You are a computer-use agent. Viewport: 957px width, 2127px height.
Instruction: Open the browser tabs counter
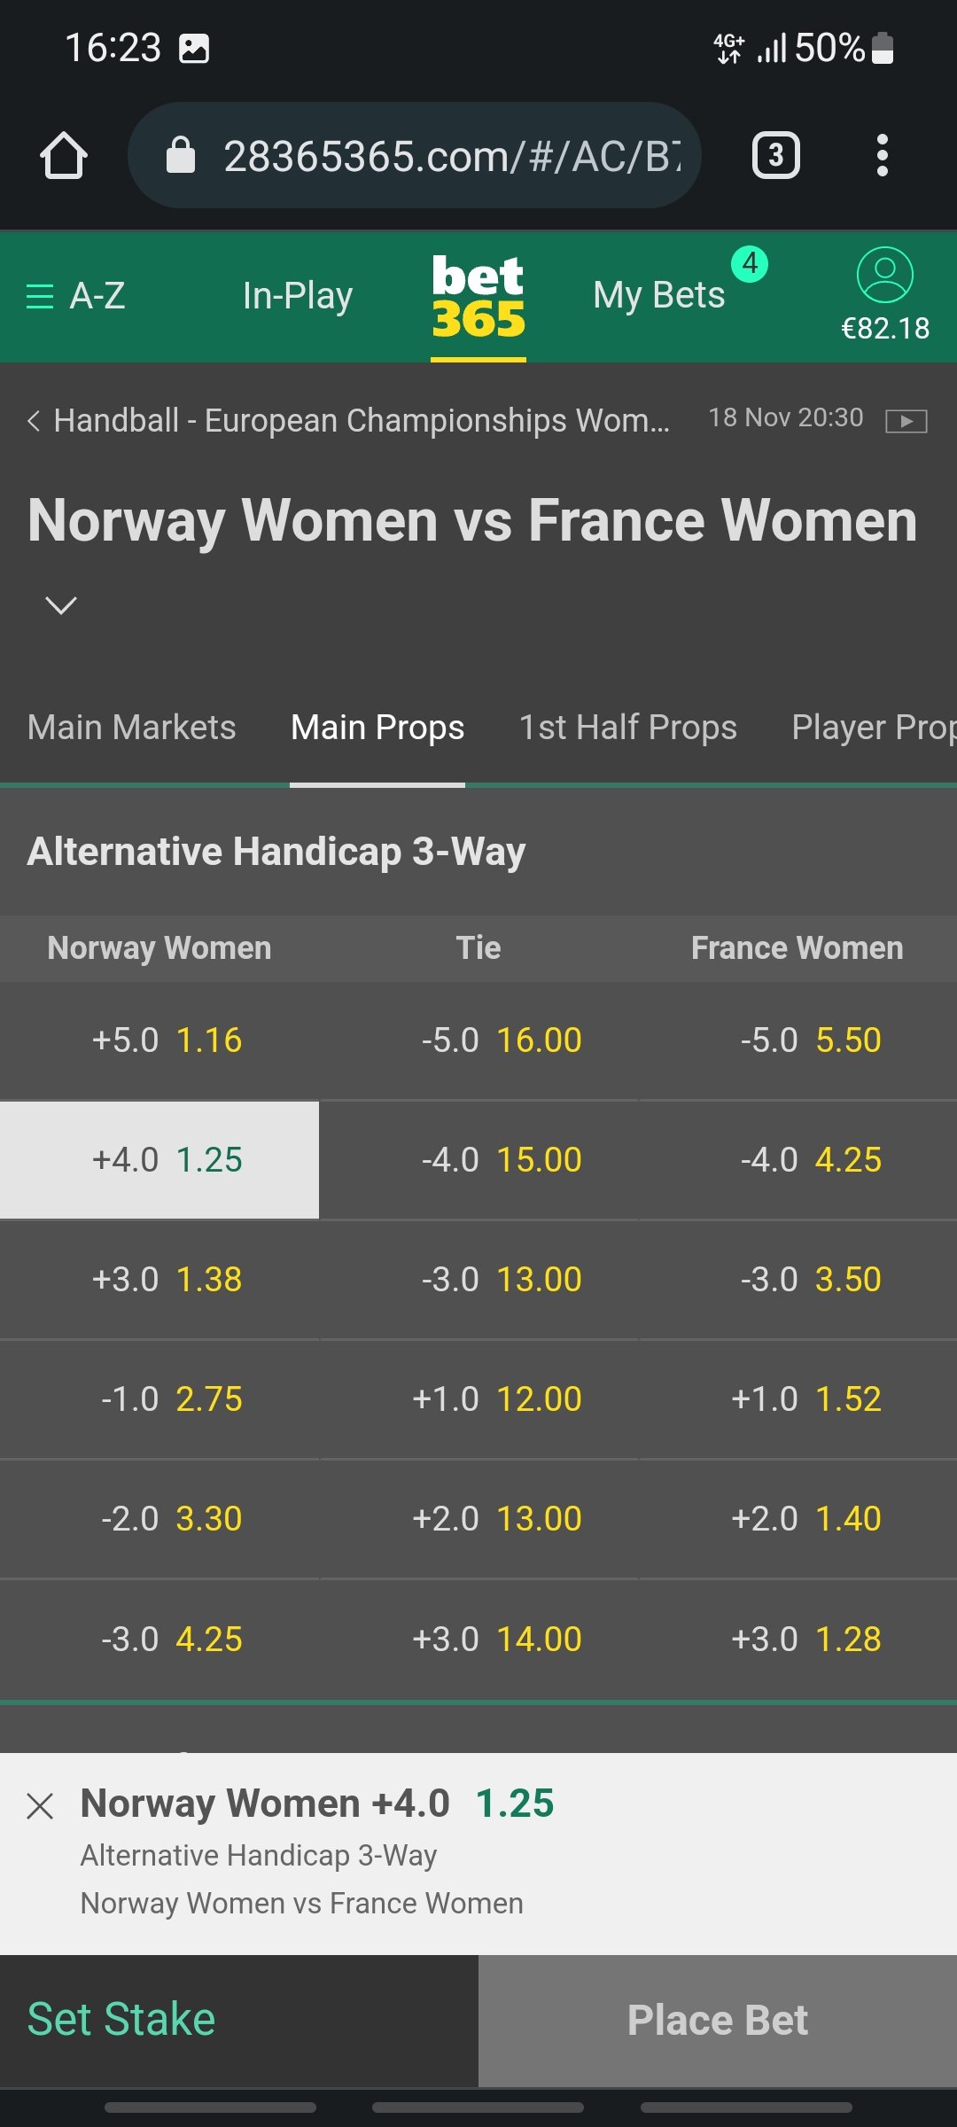point(776,156)
